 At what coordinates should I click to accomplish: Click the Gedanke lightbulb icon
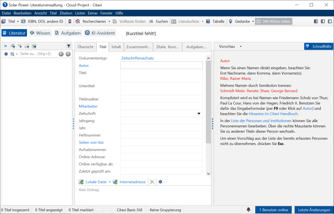pyautogui.click(x=231, y=21)
